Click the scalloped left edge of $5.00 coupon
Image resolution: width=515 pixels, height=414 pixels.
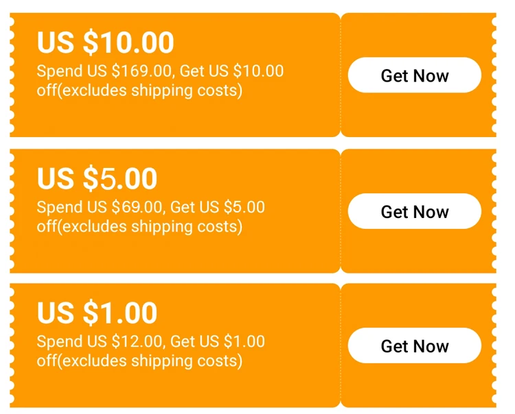point(12,211)
